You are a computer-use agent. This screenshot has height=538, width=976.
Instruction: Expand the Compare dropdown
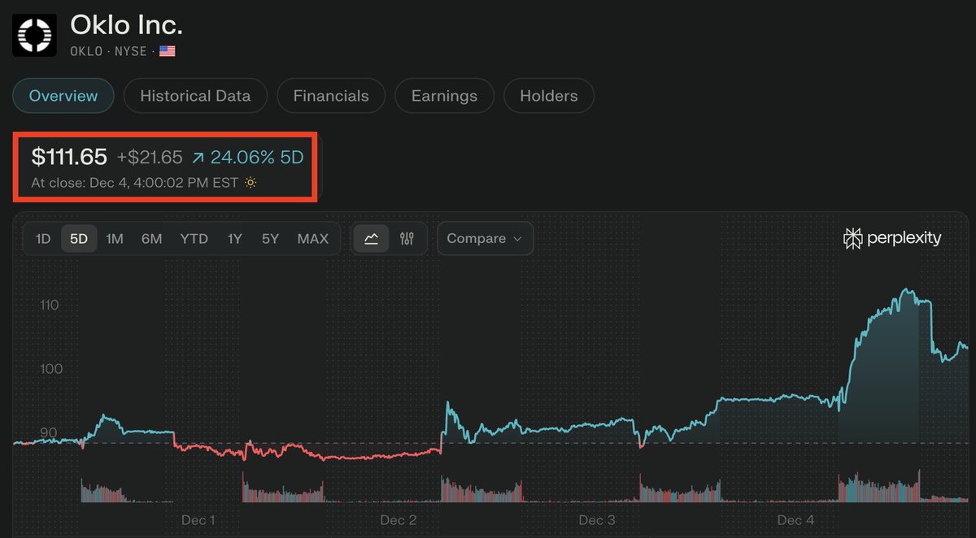click(x=486, y=239)
